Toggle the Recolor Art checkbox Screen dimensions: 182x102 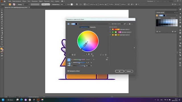[x=68, y=71]
